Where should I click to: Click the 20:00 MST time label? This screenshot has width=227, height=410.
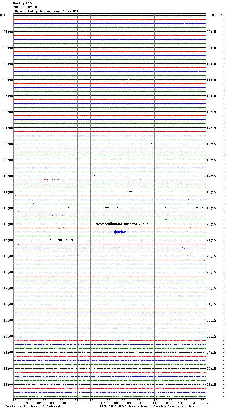(8, 336)
